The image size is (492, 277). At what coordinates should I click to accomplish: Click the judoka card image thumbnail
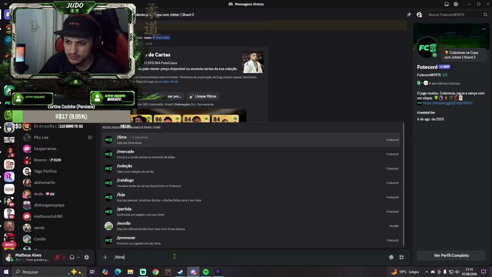[x=253, y=62]
